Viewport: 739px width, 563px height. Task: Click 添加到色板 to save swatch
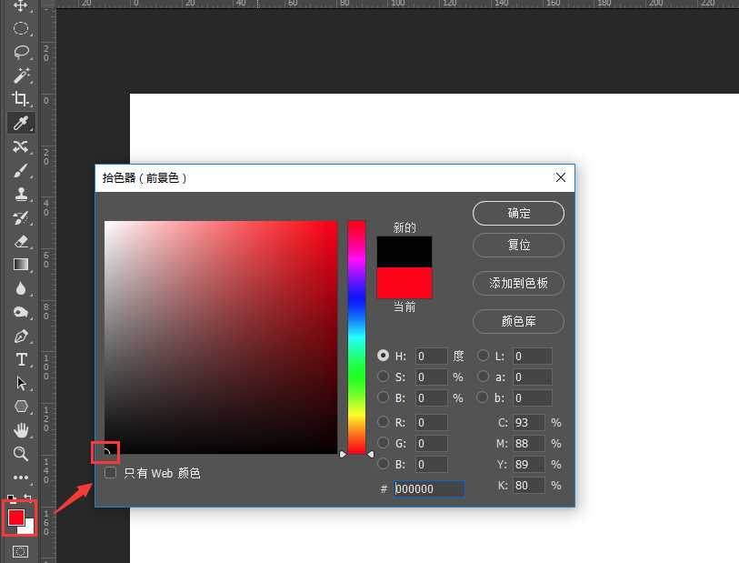pos(518,284)
